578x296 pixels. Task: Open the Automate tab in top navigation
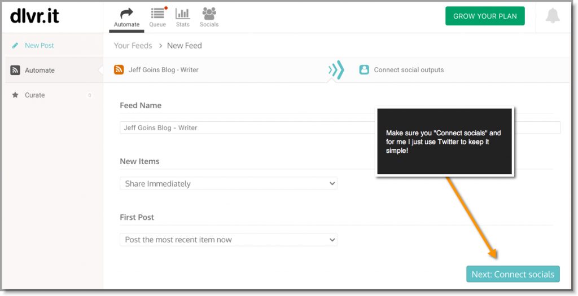[x=126, y=17]
